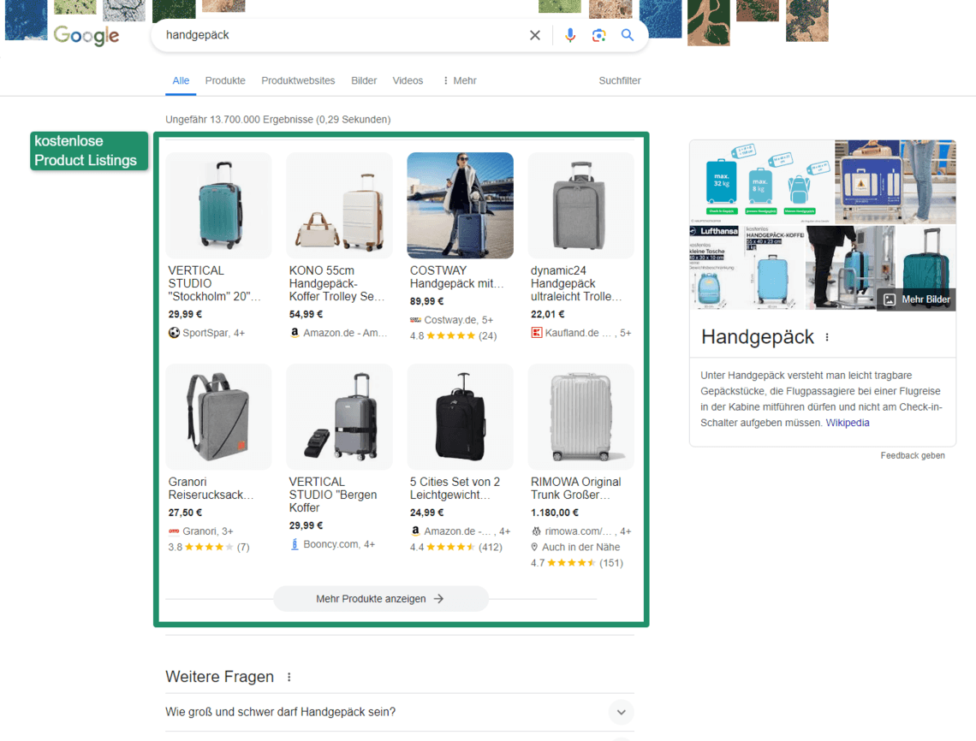
Task: Submit search with the magnifying glass icon
Action: (x=628, y=35)
